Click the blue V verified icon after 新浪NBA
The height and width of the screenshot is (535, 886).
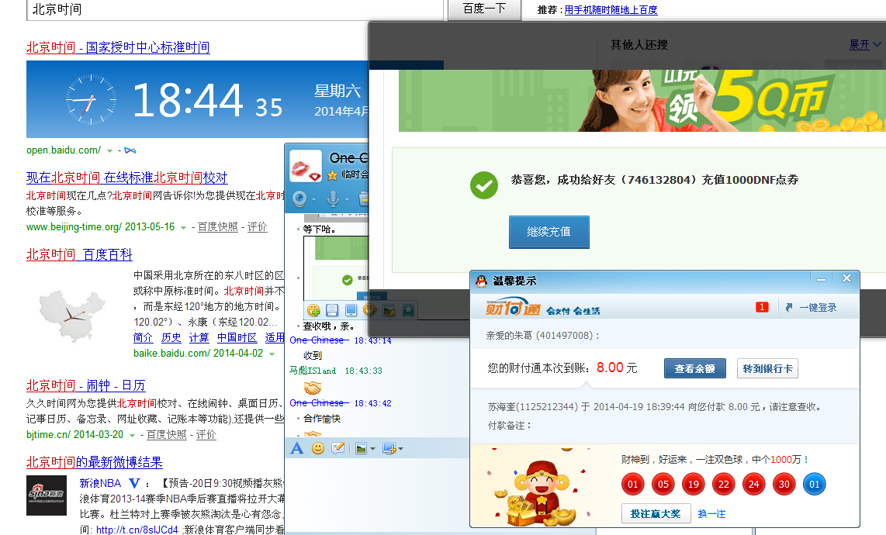(134, 483)
